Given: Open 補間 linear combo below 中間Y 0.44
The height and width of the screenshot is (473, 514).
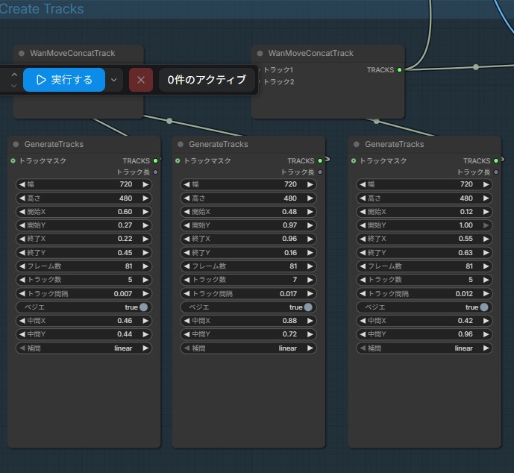Looking at the screenshot, I should tap(84, 348).
